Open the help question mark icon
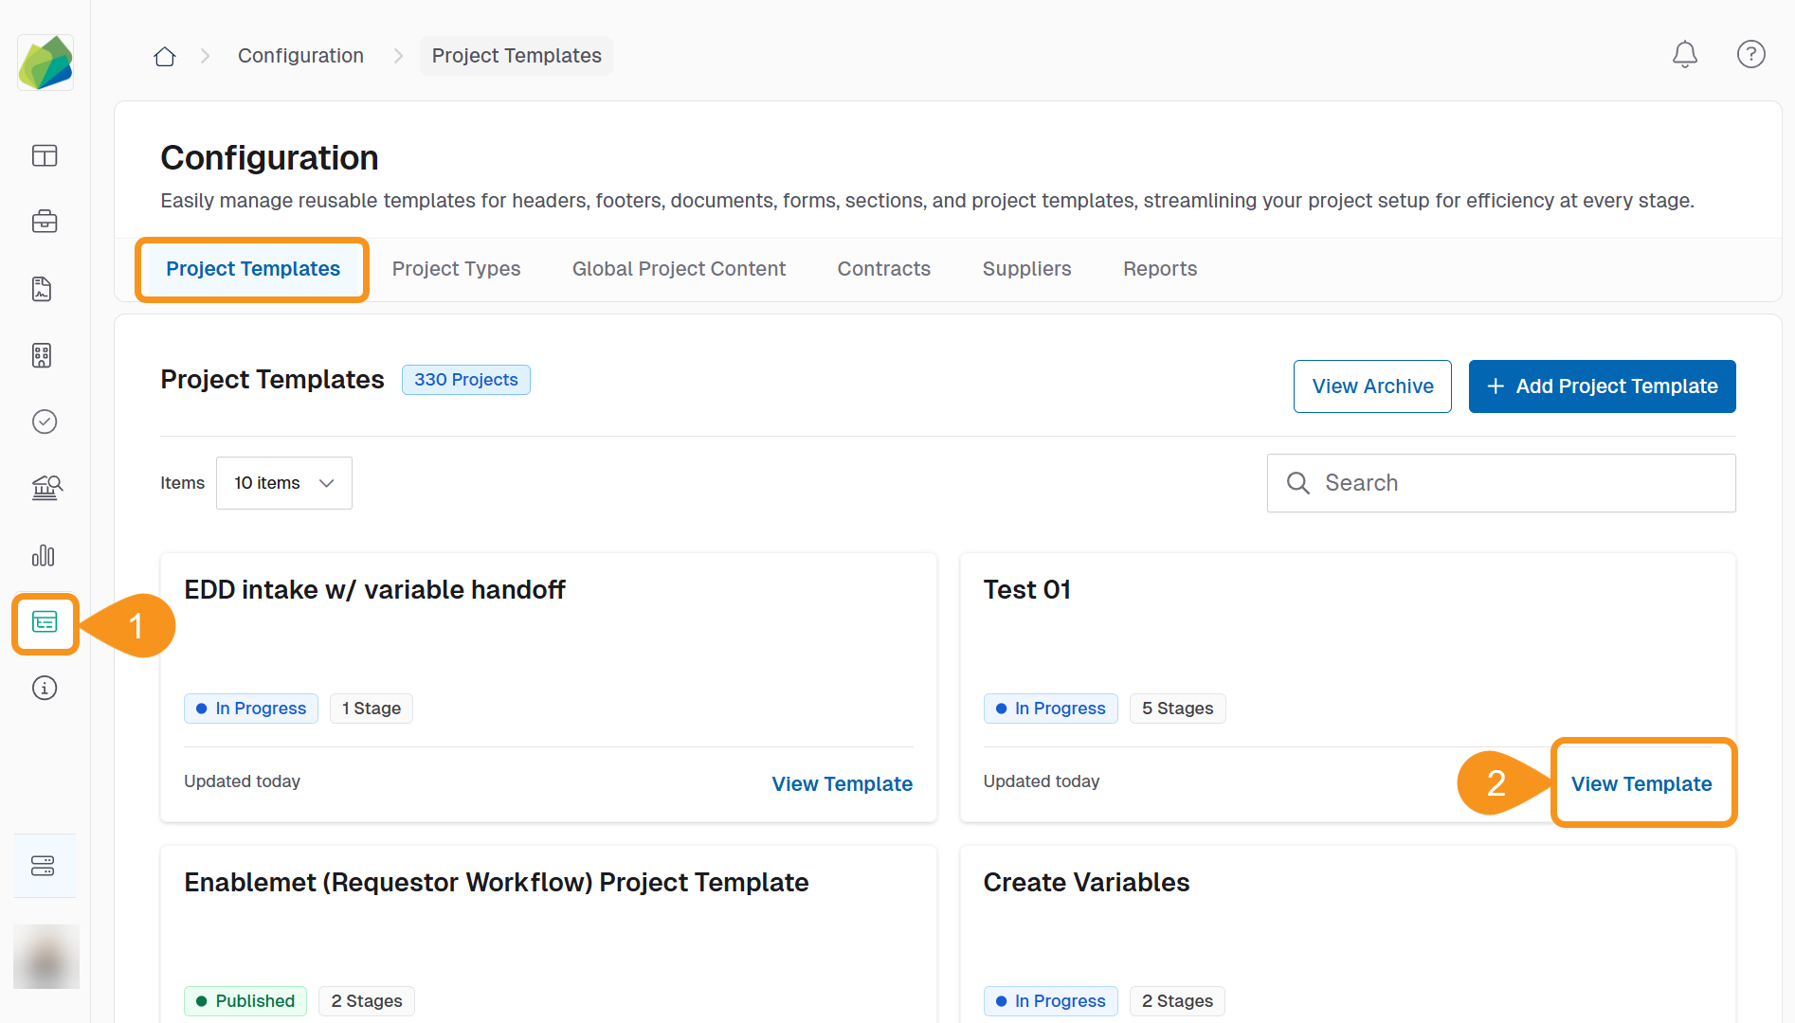1795x1023 pixels. 1750,55
